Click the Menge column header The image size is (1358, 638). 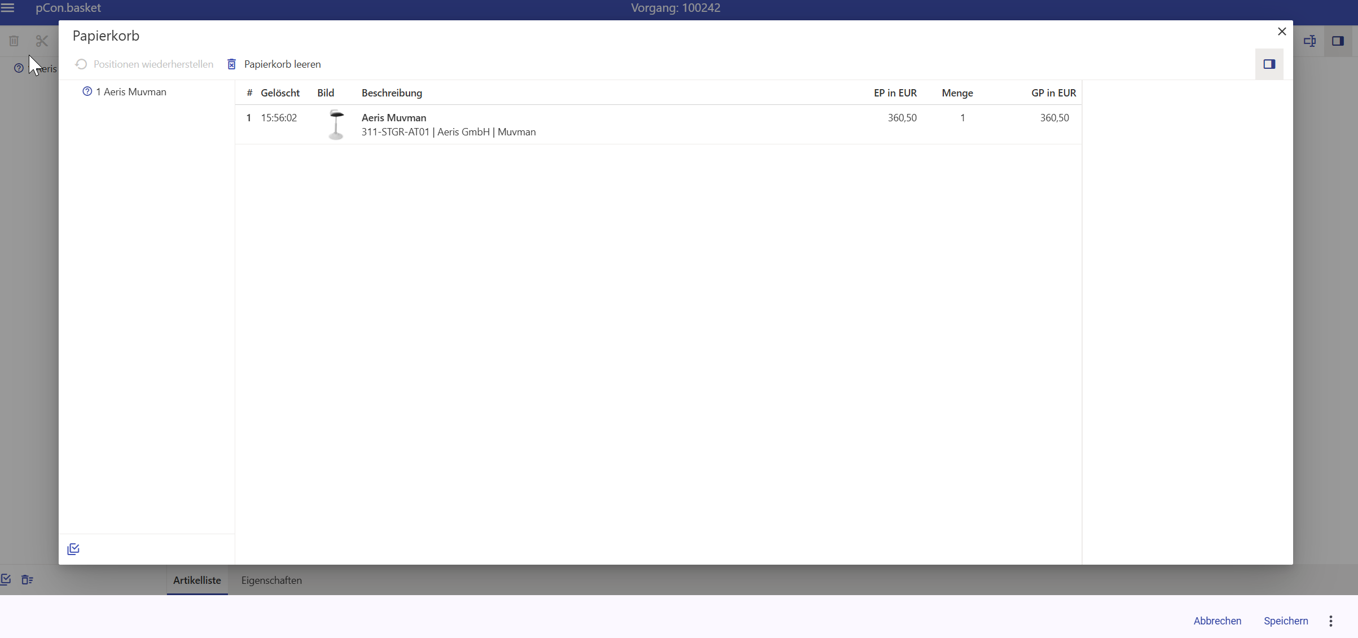[x=957, y=93]
